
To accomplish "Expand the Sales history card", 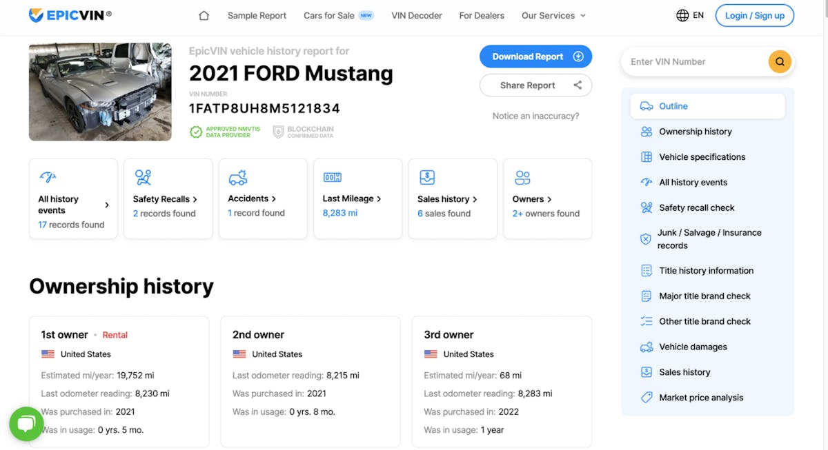I will click(447, 199).
